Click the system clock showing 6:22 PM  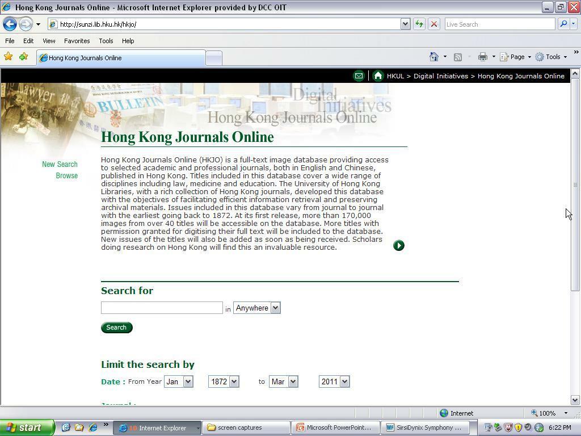point(559,427)
